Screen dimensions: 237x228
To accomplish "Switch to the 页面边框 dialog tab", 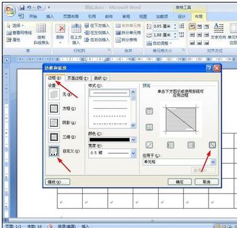I will (78, 78).
